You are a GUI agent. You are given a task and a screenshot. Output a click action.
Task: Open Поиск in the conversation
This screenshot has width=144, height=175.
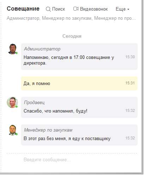(x=55, y=9)
